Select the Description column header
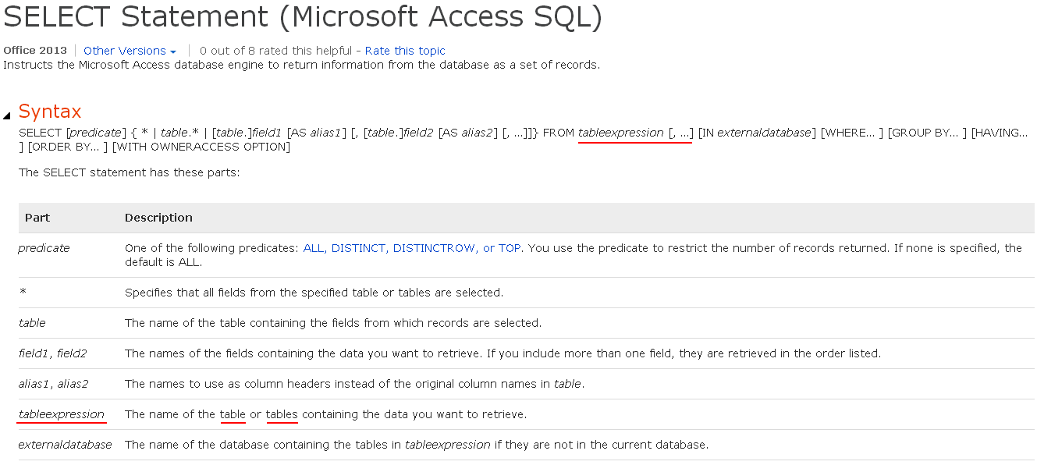Screen dimensions: 1037x465 coord(158,218)
